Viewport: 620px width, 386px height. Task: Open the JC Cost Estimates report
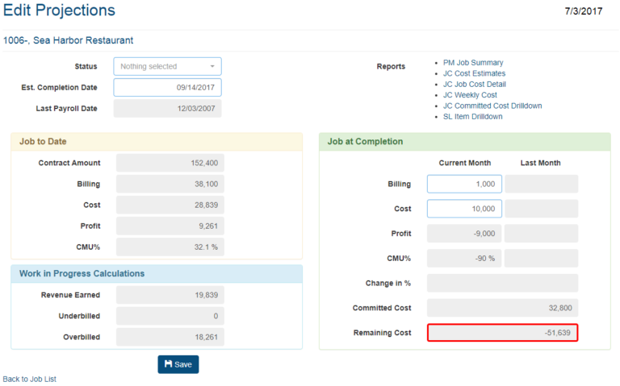[x=475, y=73]
